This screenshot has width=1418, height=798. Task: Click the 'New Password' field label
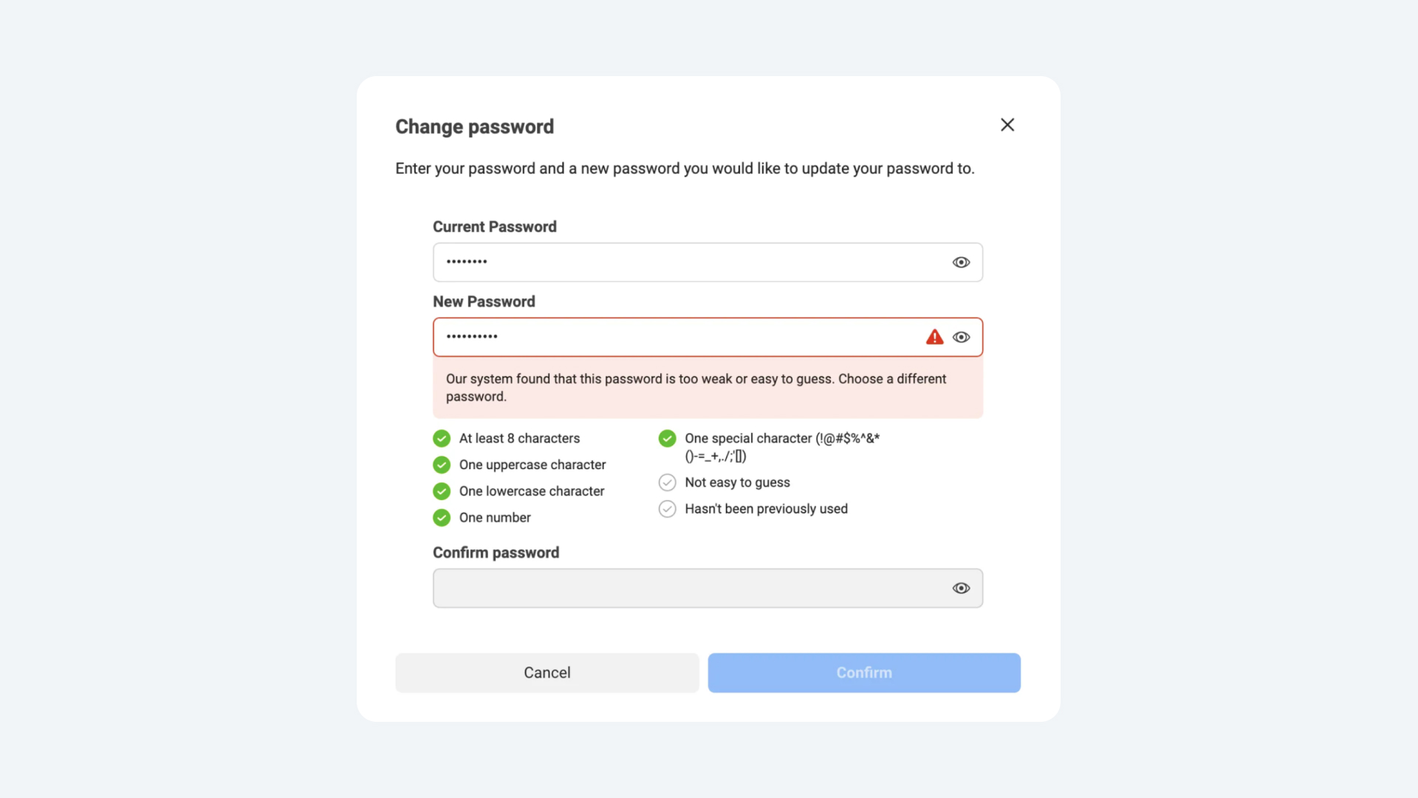click(x=483, y=301)
